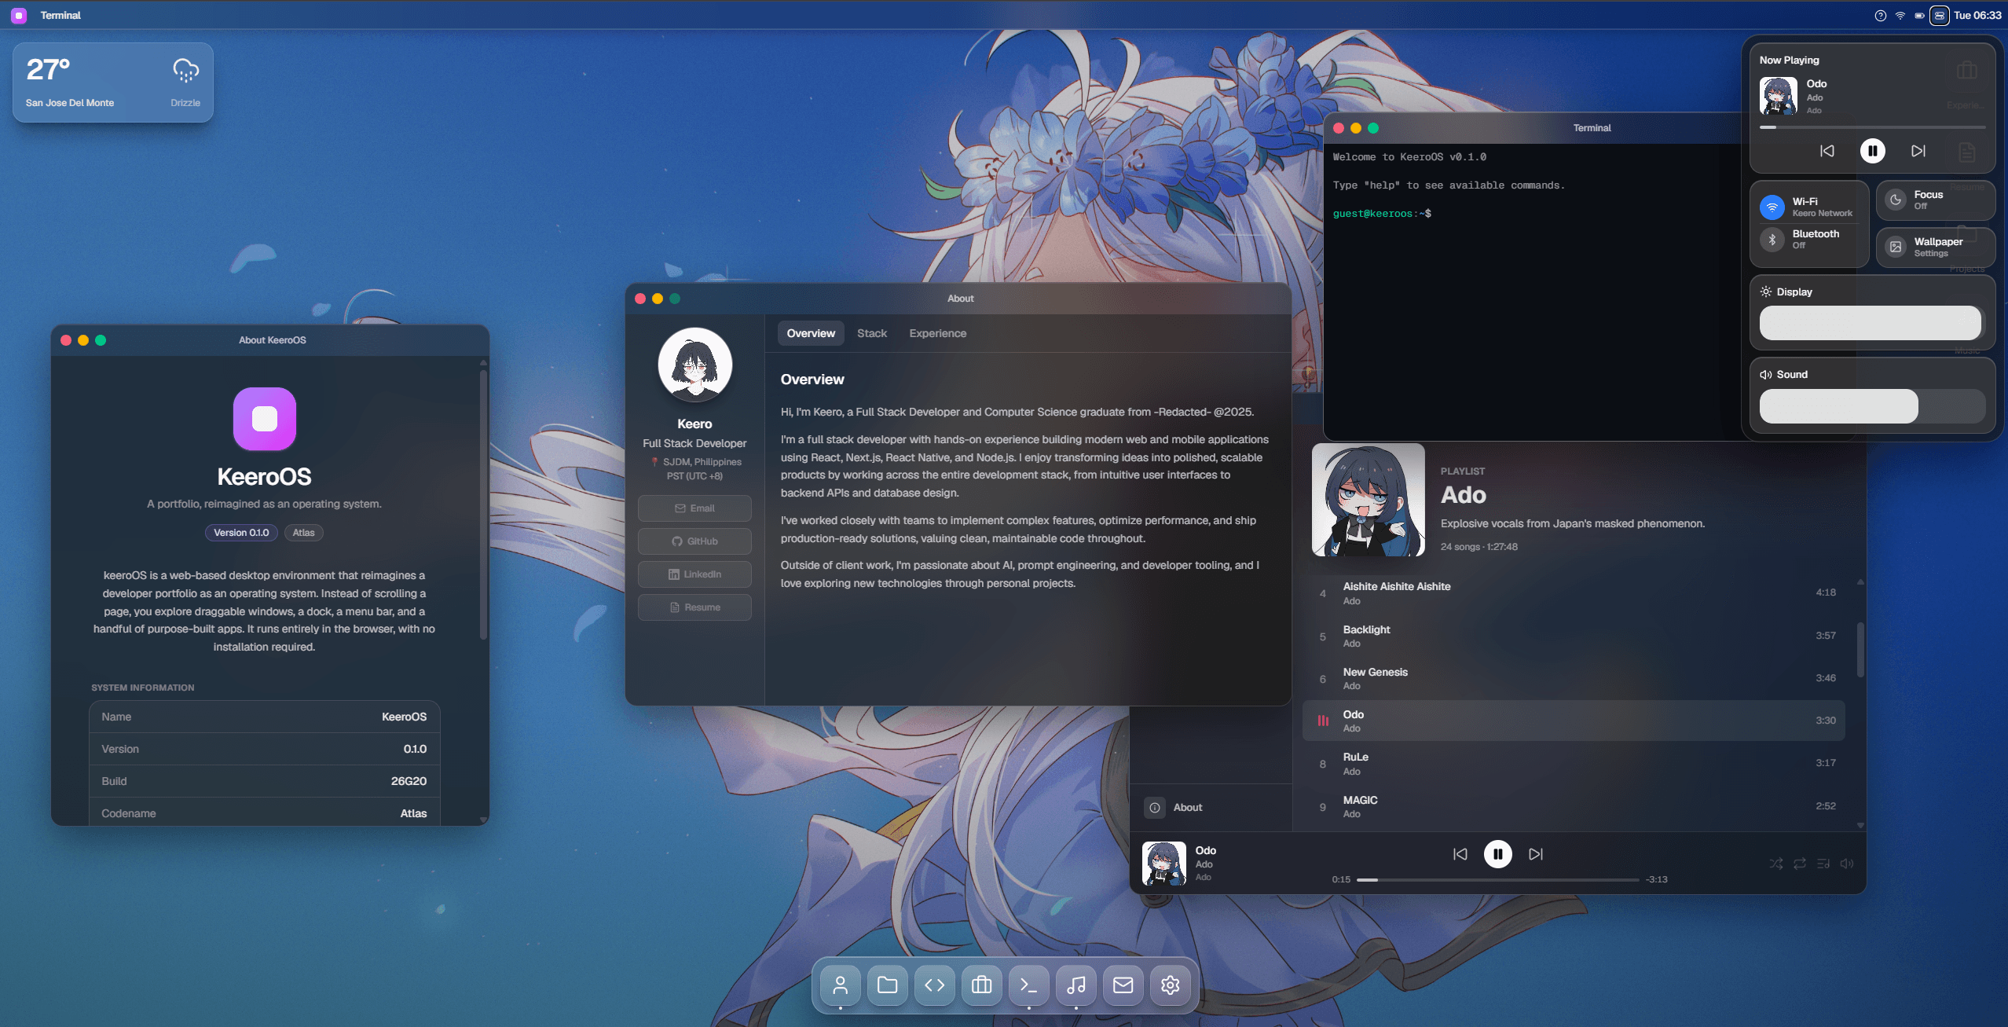
Task: Click the Odo album art in Now Playing
Action: [1778, 96]
